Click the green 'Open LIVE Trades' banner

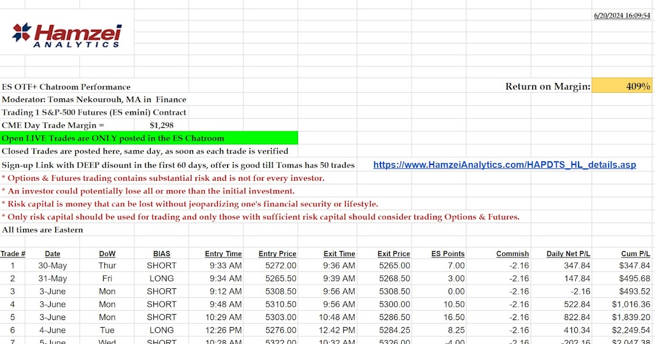coord(149,138)
